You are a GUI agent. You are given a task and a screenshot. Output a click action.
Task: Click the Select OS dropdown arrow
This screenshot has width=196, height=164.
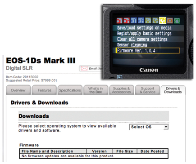[x=166, y=127]
